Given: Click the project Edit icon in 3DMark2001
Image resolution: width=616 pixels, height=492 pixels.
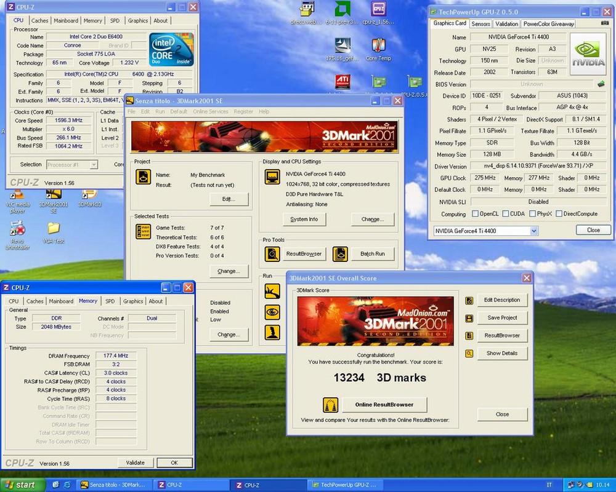Looking at the screenshot, I should [x=143, y=177].
